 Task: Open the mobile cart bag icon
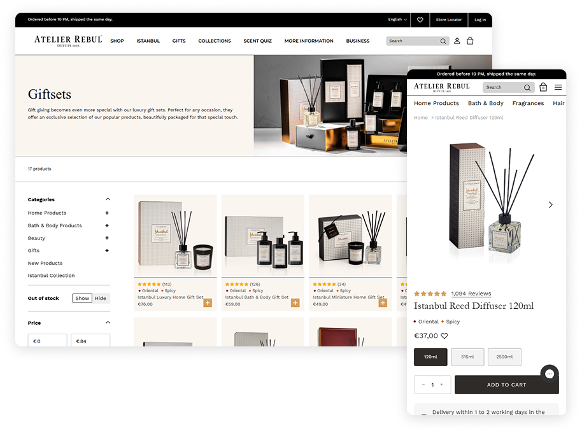click(x=543, y=87)
